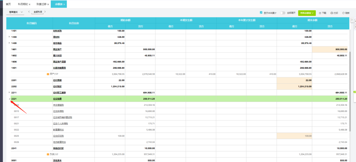The height and width of the screenshot is (162, 356).
Task: Open the 教育费附加 sub-account link
Action: (x=58, y=130)
